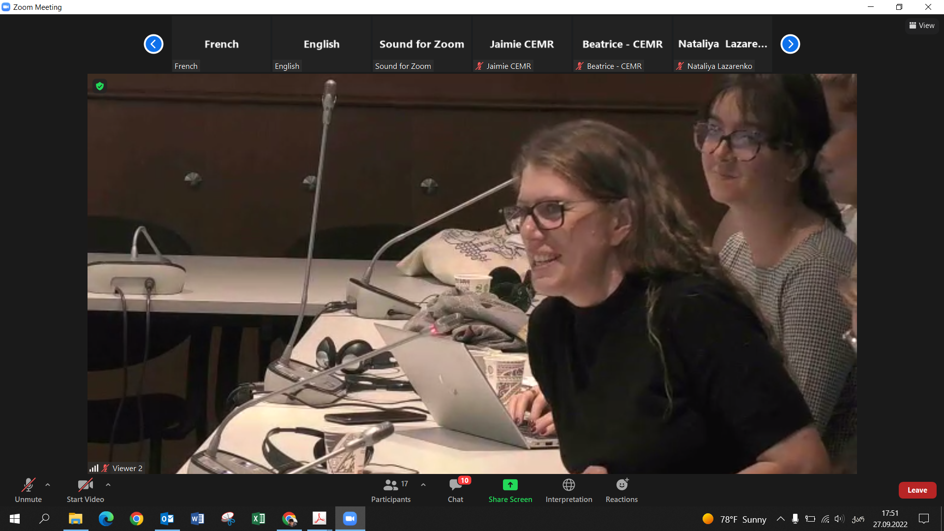Go to next participants page arrow

(x=790, y=44)
